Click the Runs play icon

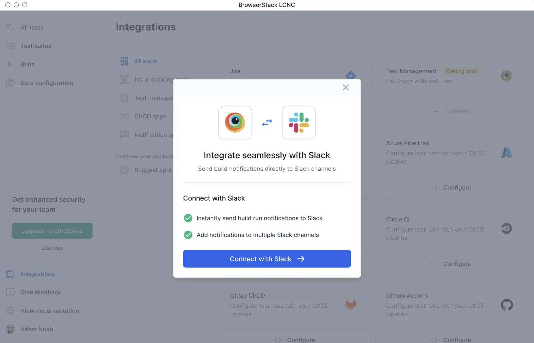tap(10, 64)
